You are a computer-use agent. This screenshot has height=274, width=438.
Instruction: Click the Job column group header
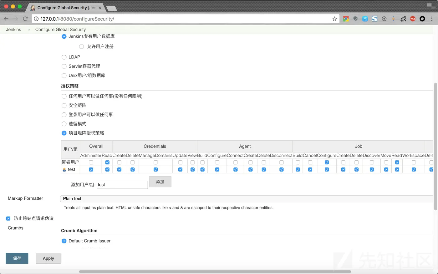click(359, 146)
